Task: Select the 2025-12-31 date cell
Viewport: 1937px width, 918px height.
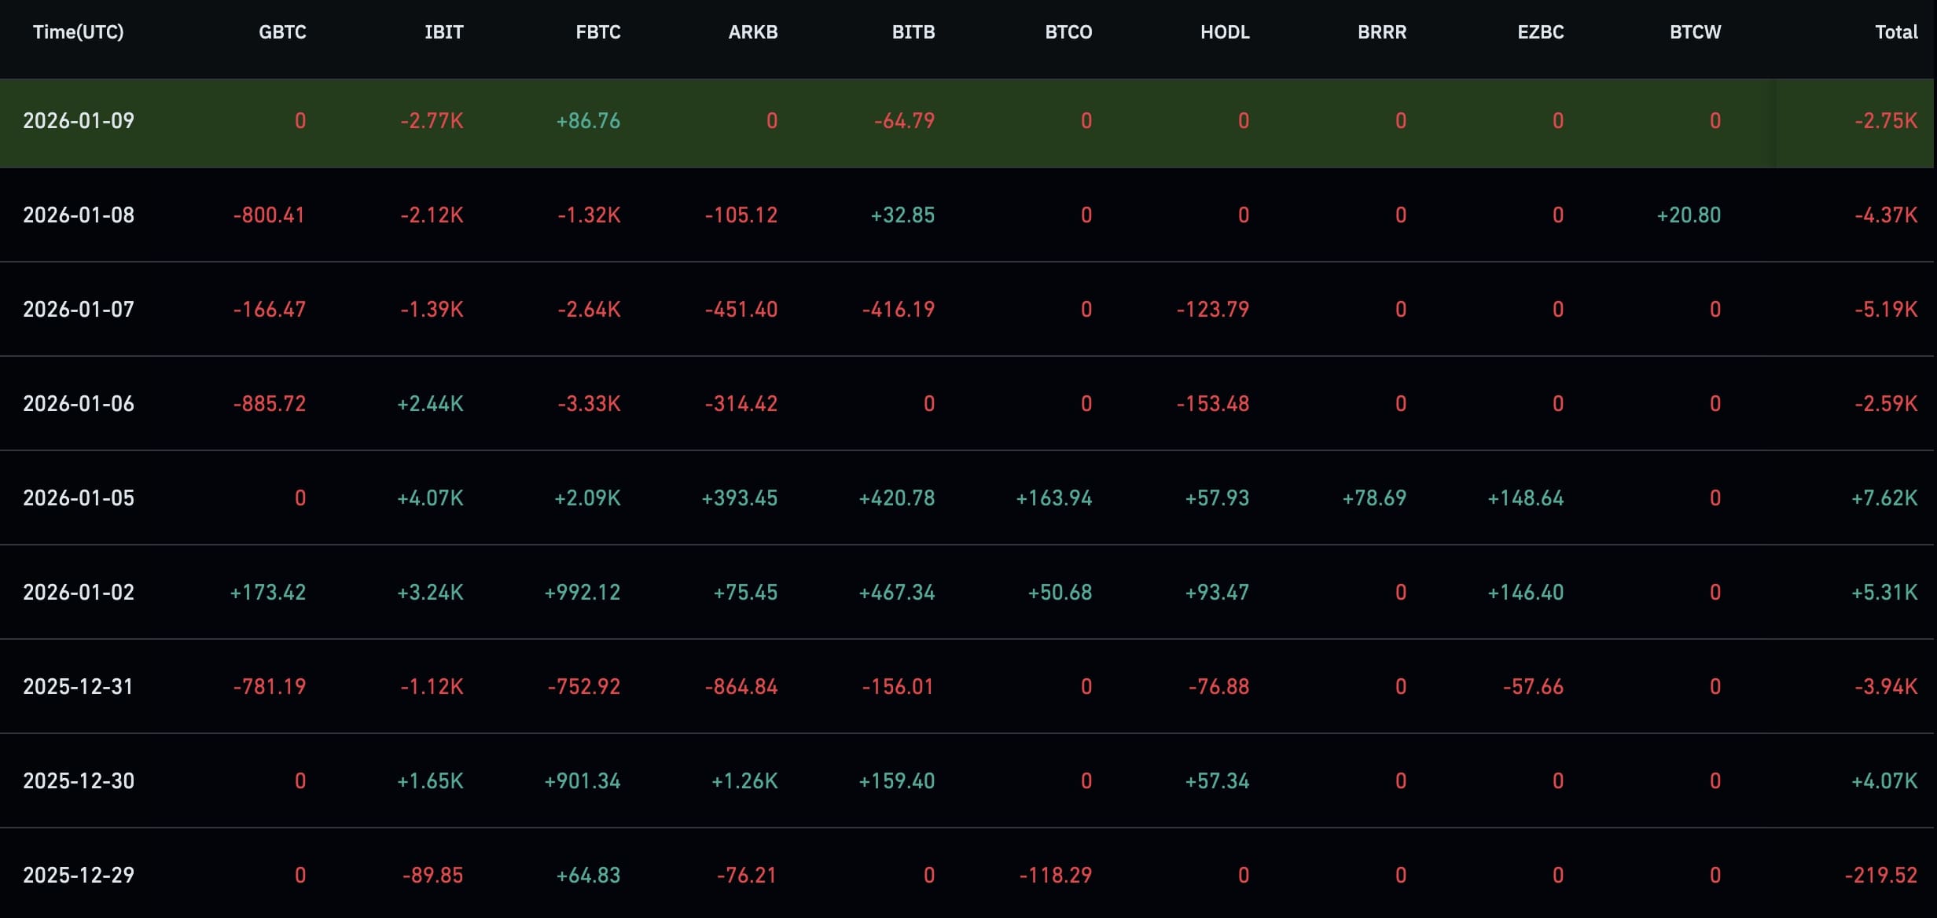Action: coord(79,686)
